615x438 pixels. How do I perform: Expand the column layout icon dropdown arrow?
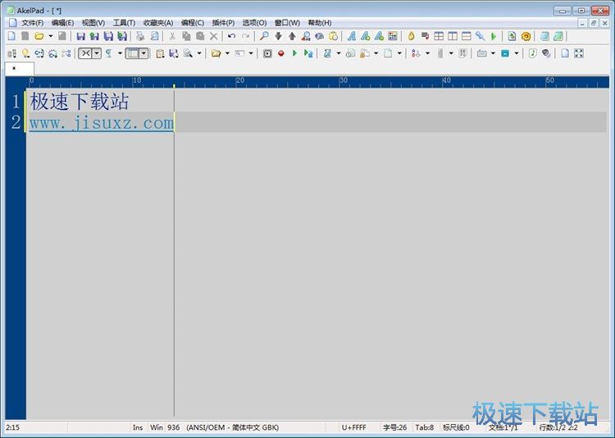click(144, 53)
